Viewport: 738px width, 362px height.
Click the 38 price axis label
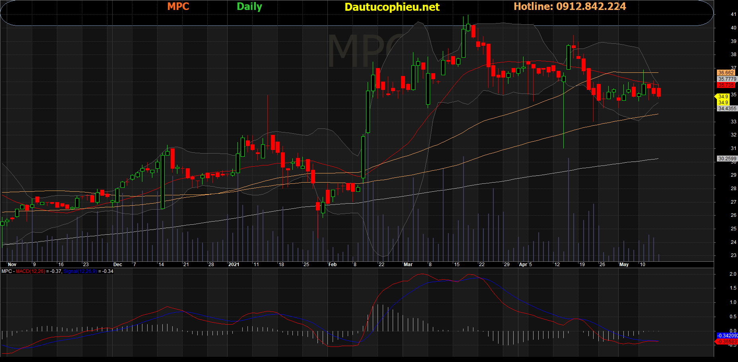click(733, 54)
